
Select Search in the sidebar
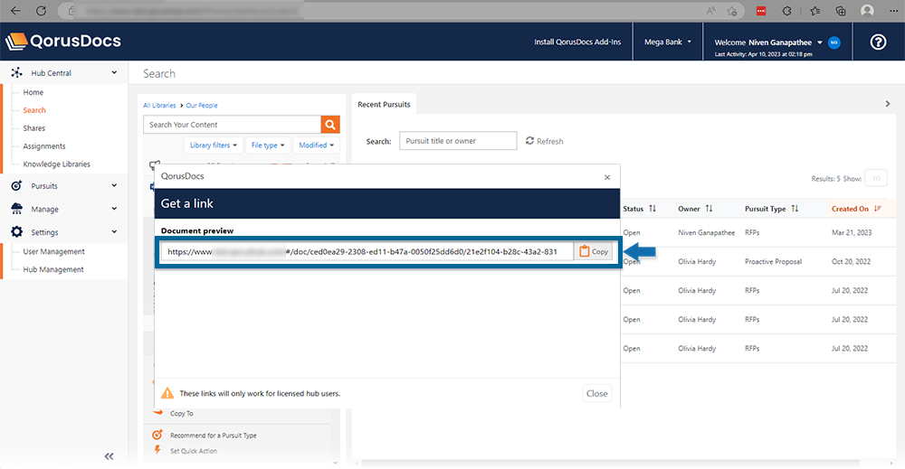coord(34,110)
